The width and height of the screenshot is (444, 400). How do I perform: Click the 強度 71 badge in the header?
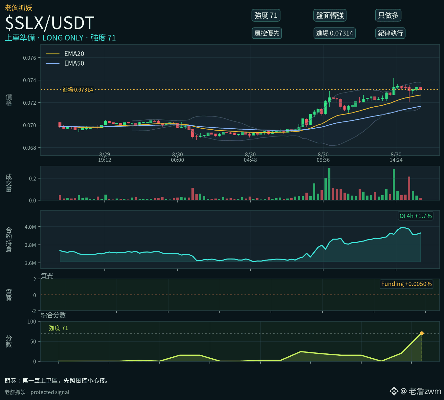(266, 15)
